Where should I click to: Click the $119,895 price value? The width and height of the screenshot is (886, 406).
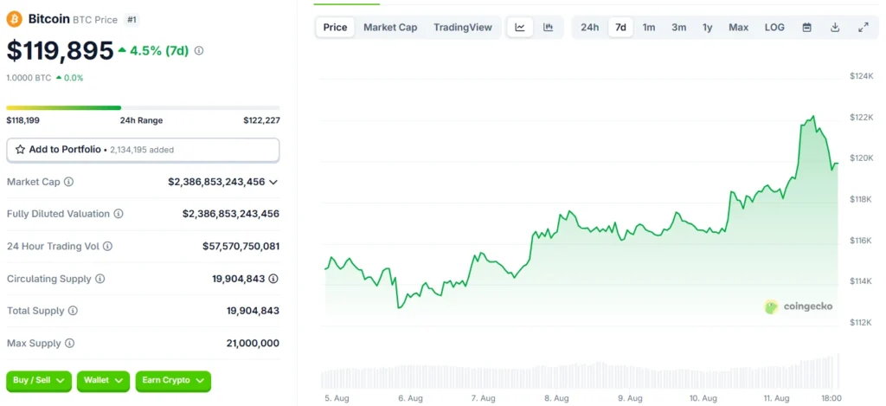point(60,50)
